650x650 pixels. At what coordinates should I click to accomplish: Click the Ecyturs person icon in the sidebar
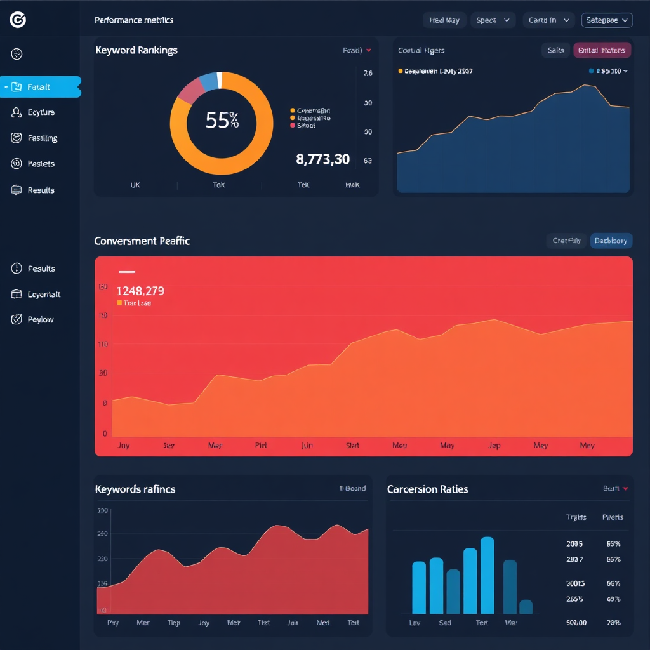pos(16,112)
